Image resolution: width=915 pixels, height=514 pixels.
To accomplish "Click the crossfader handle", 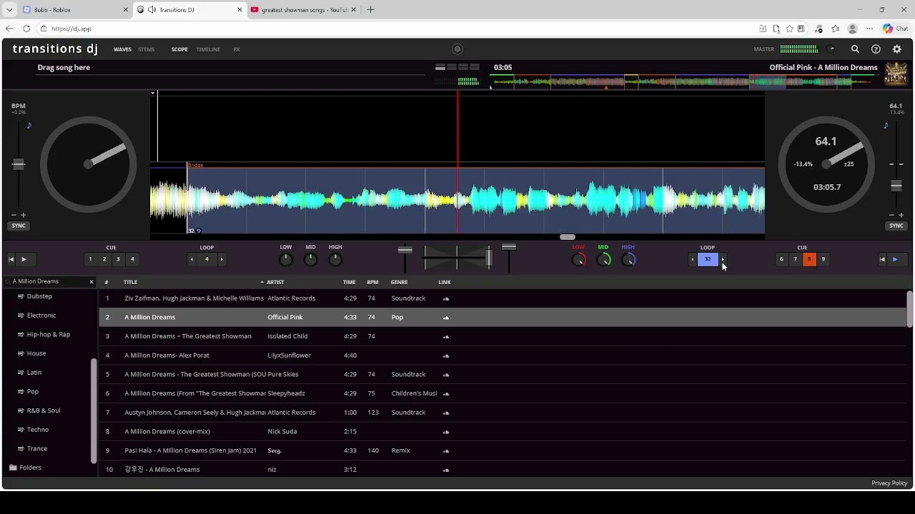I will pos(489,258).
